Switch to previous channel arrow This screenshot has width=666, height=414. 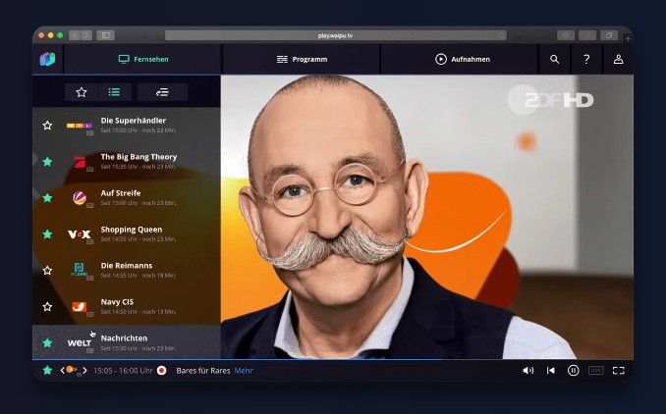pyautogui.click(x=62, y=370)
